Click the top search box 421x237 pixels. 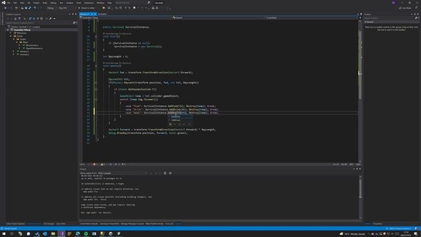(132, 3)
